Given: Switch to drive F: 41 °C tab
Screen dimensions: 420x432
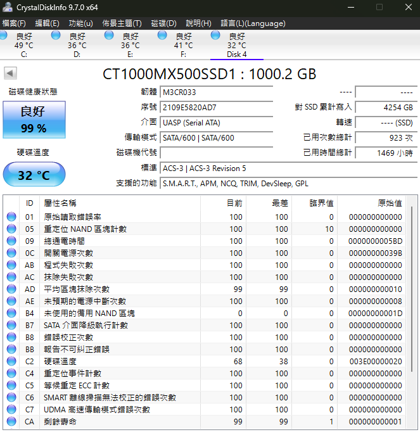Looking at the screenshot, I should click(184, 45).
